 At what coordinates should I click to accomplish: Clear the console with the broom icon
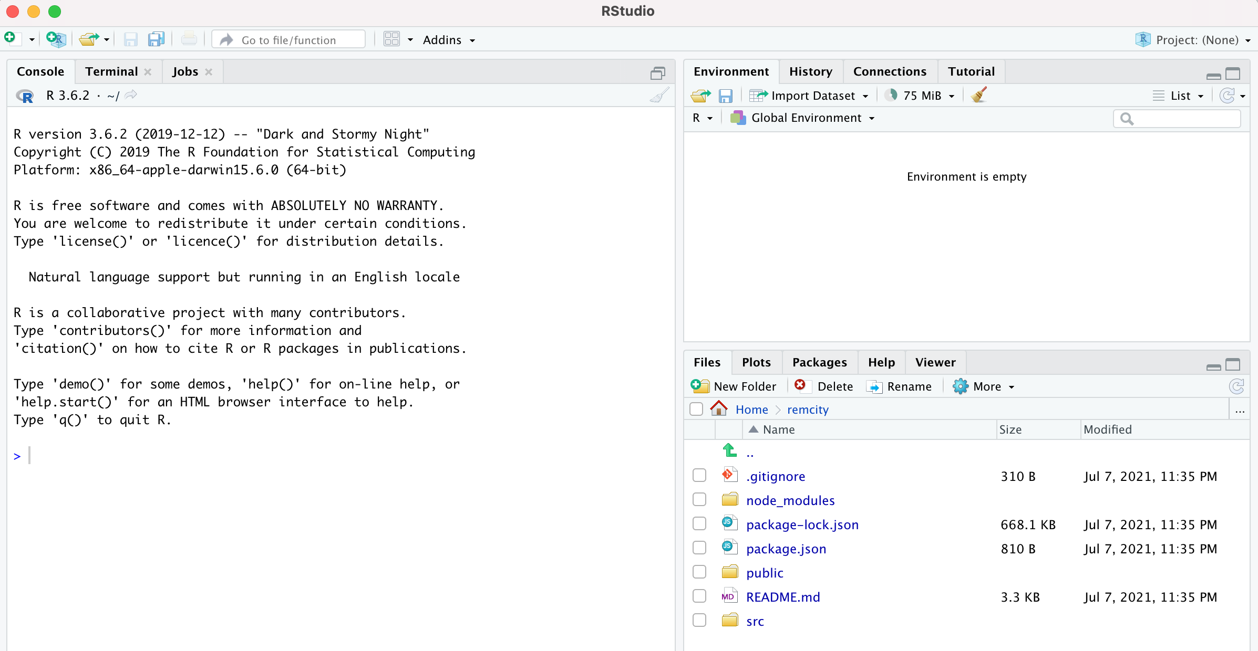659,96
